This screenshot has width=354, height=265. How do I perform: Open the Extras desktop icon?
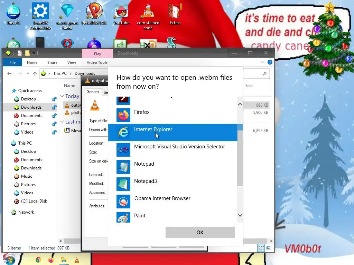[175, 14]
